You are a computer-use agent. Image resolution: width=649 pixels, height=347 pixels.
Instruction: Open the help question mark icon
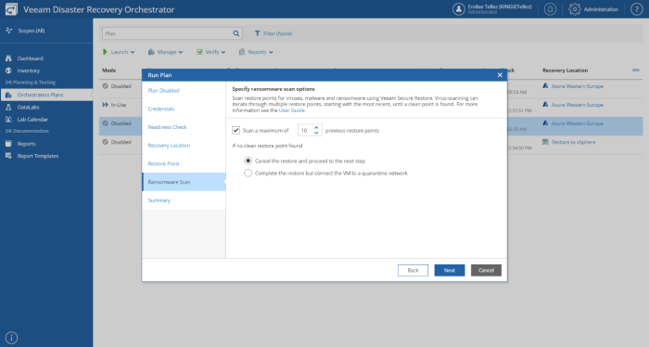(637, 9)
